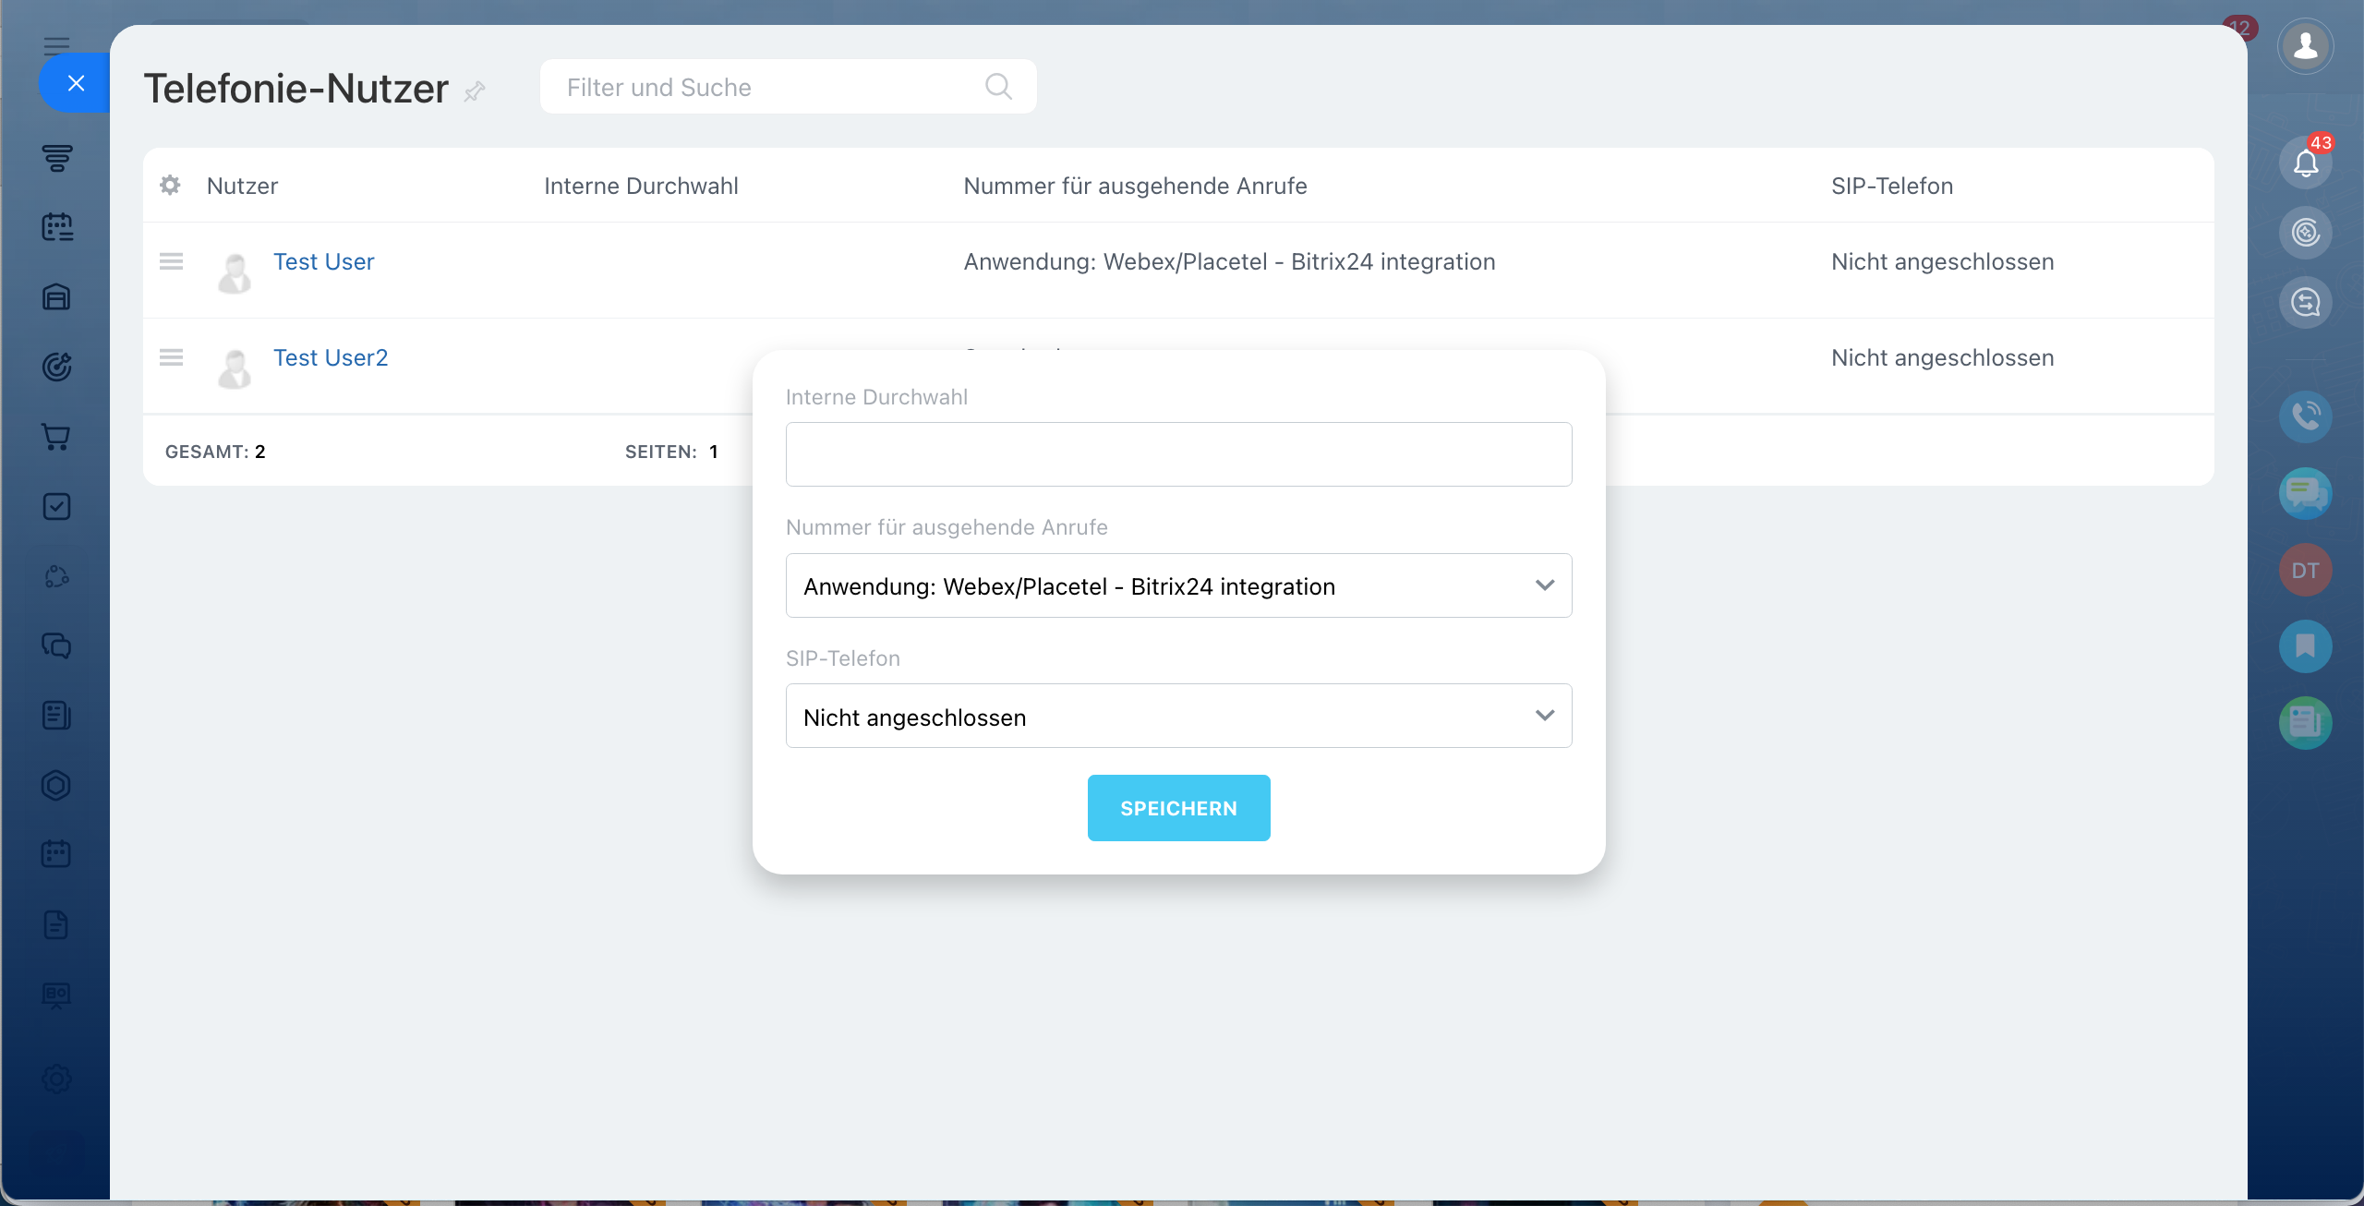Click the notifications bell icon

(2305, 163)
